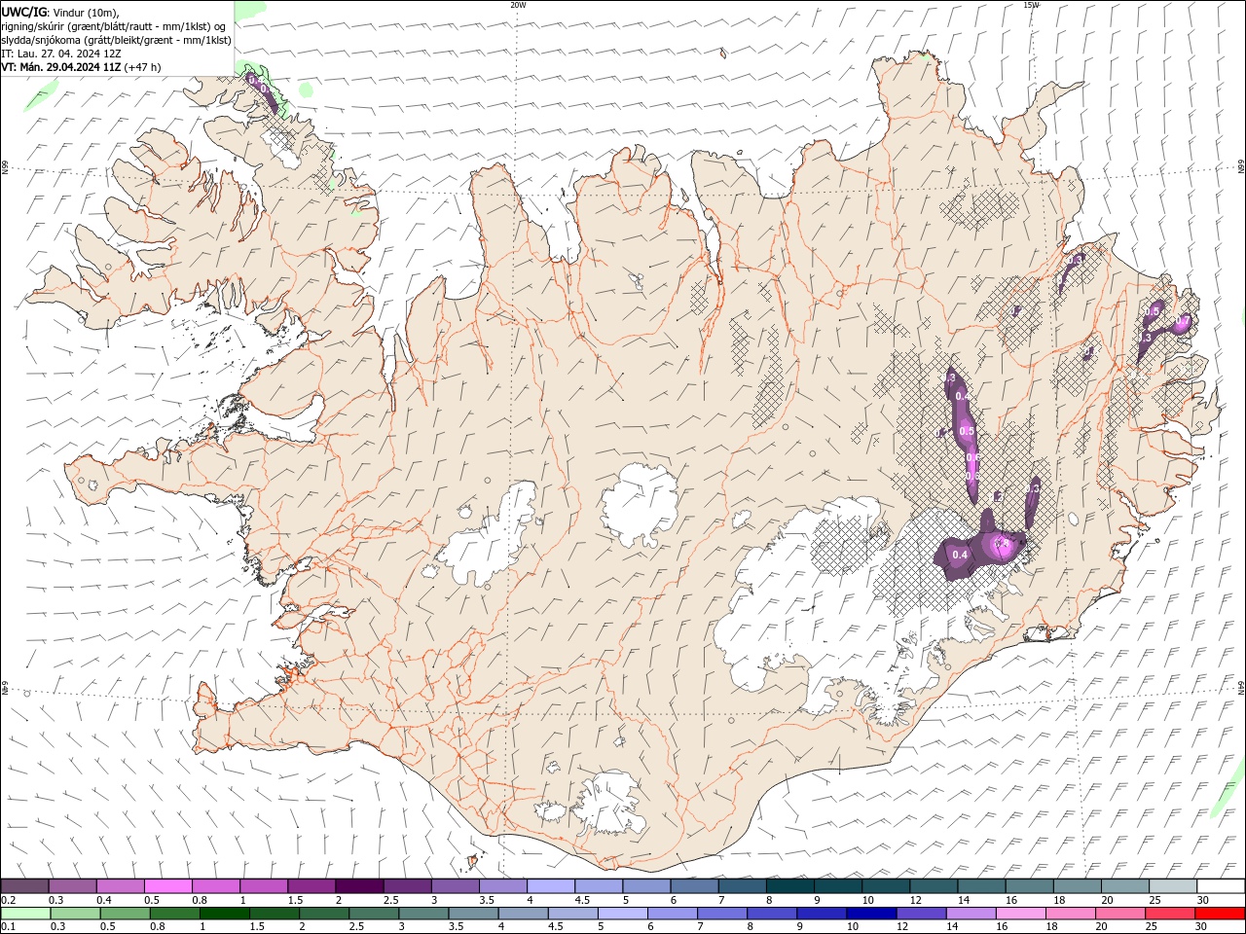Click the '20W' longitude label
This screenshot has height=934, width=1246.
(x=518, y=5)
